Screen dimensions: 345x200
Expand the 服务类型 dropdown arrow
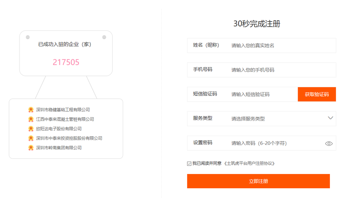pos(330,118)
